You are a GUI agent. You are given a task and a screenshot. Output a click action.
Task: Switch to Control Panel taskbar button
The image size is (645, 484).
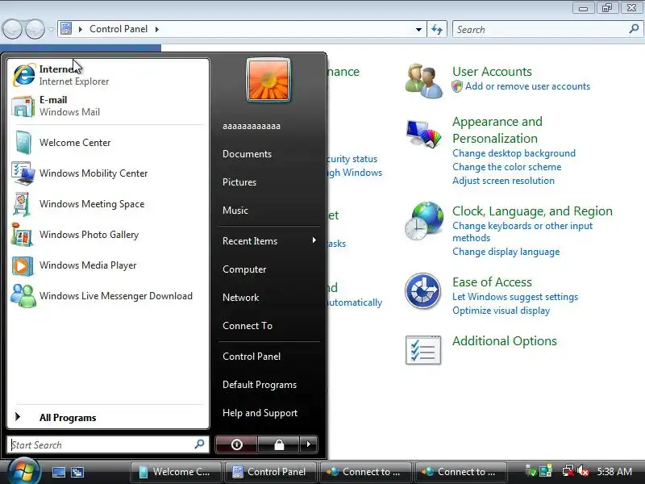tap(270, 472)
